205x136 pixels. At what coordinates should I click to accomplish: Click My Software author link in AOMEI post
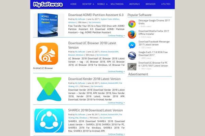[x=80, y=19]
